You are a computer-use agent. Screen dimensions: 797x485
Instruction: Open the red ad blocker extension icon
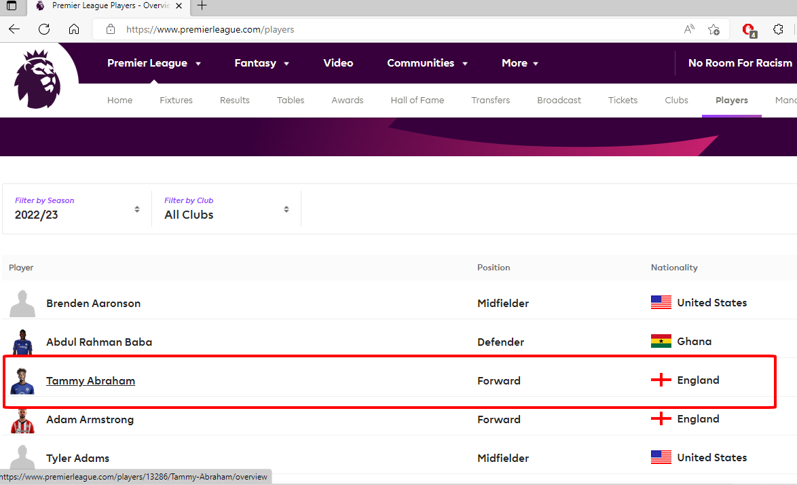749,30
